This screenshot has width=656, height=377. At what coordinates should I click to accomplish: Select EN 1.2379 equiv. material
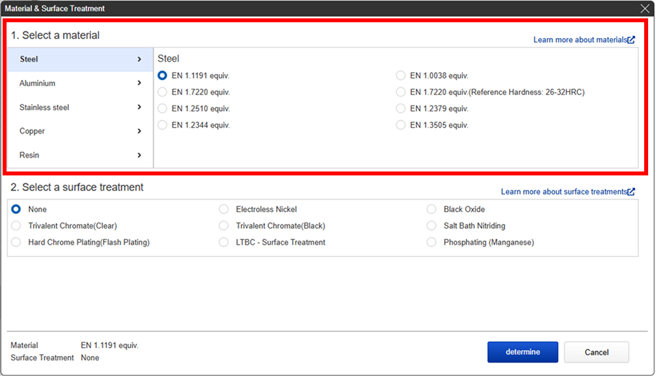401,109
